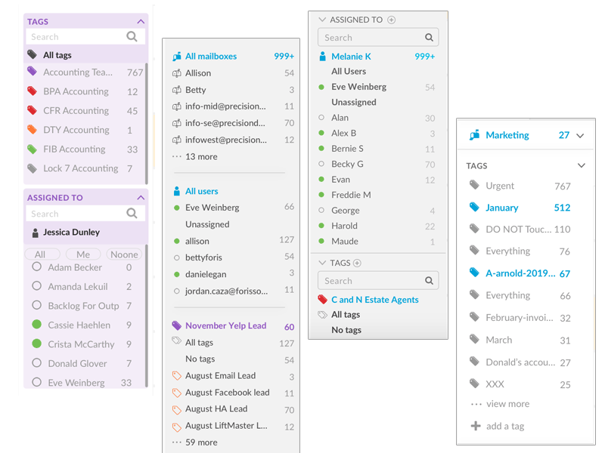Click the scrollbar in the purple tags list
The height and width of the screenshot is (453, 605).
[x=146, y=123]
